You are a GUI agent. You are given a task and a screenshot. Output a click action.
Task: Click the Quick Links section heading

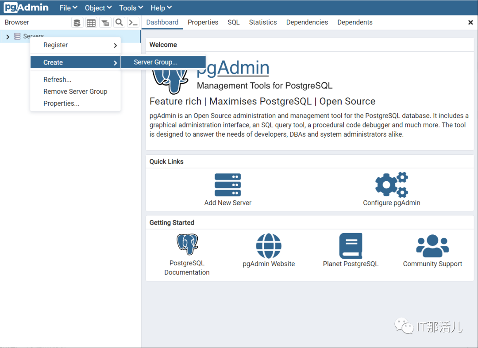coord(166,162)
